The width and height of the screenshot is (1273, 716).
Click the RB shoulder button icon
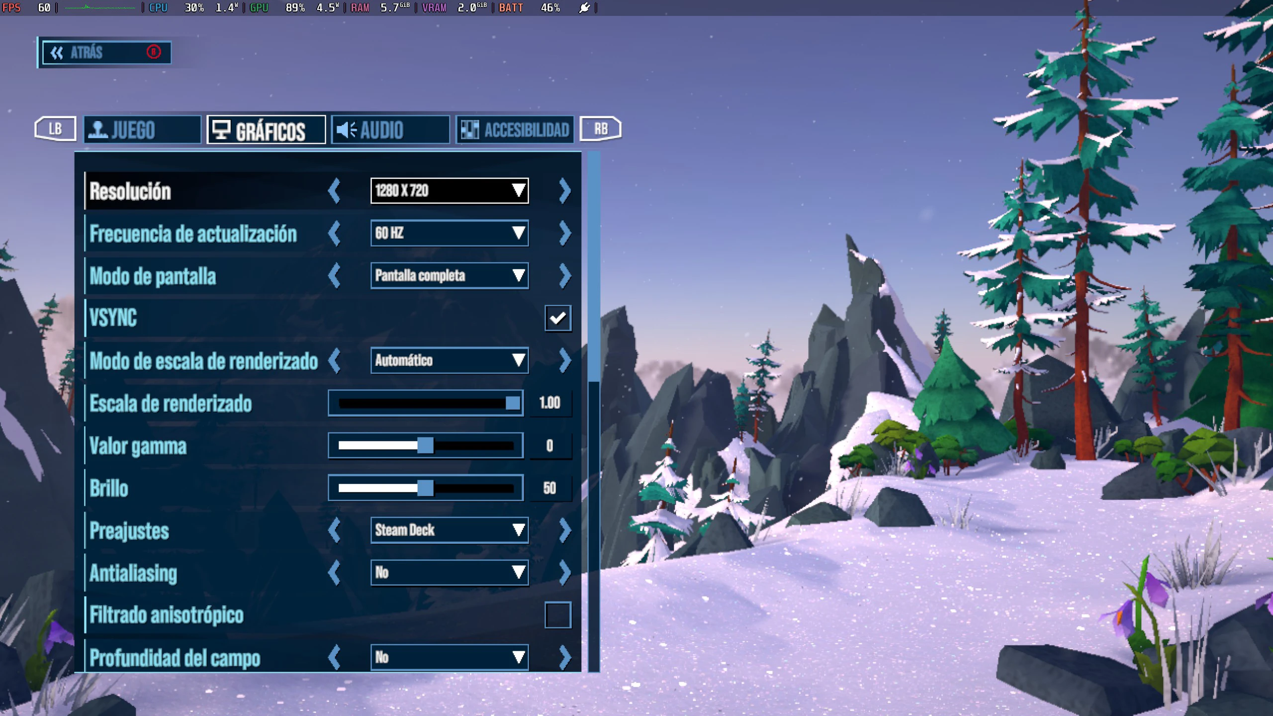(601, 129)
